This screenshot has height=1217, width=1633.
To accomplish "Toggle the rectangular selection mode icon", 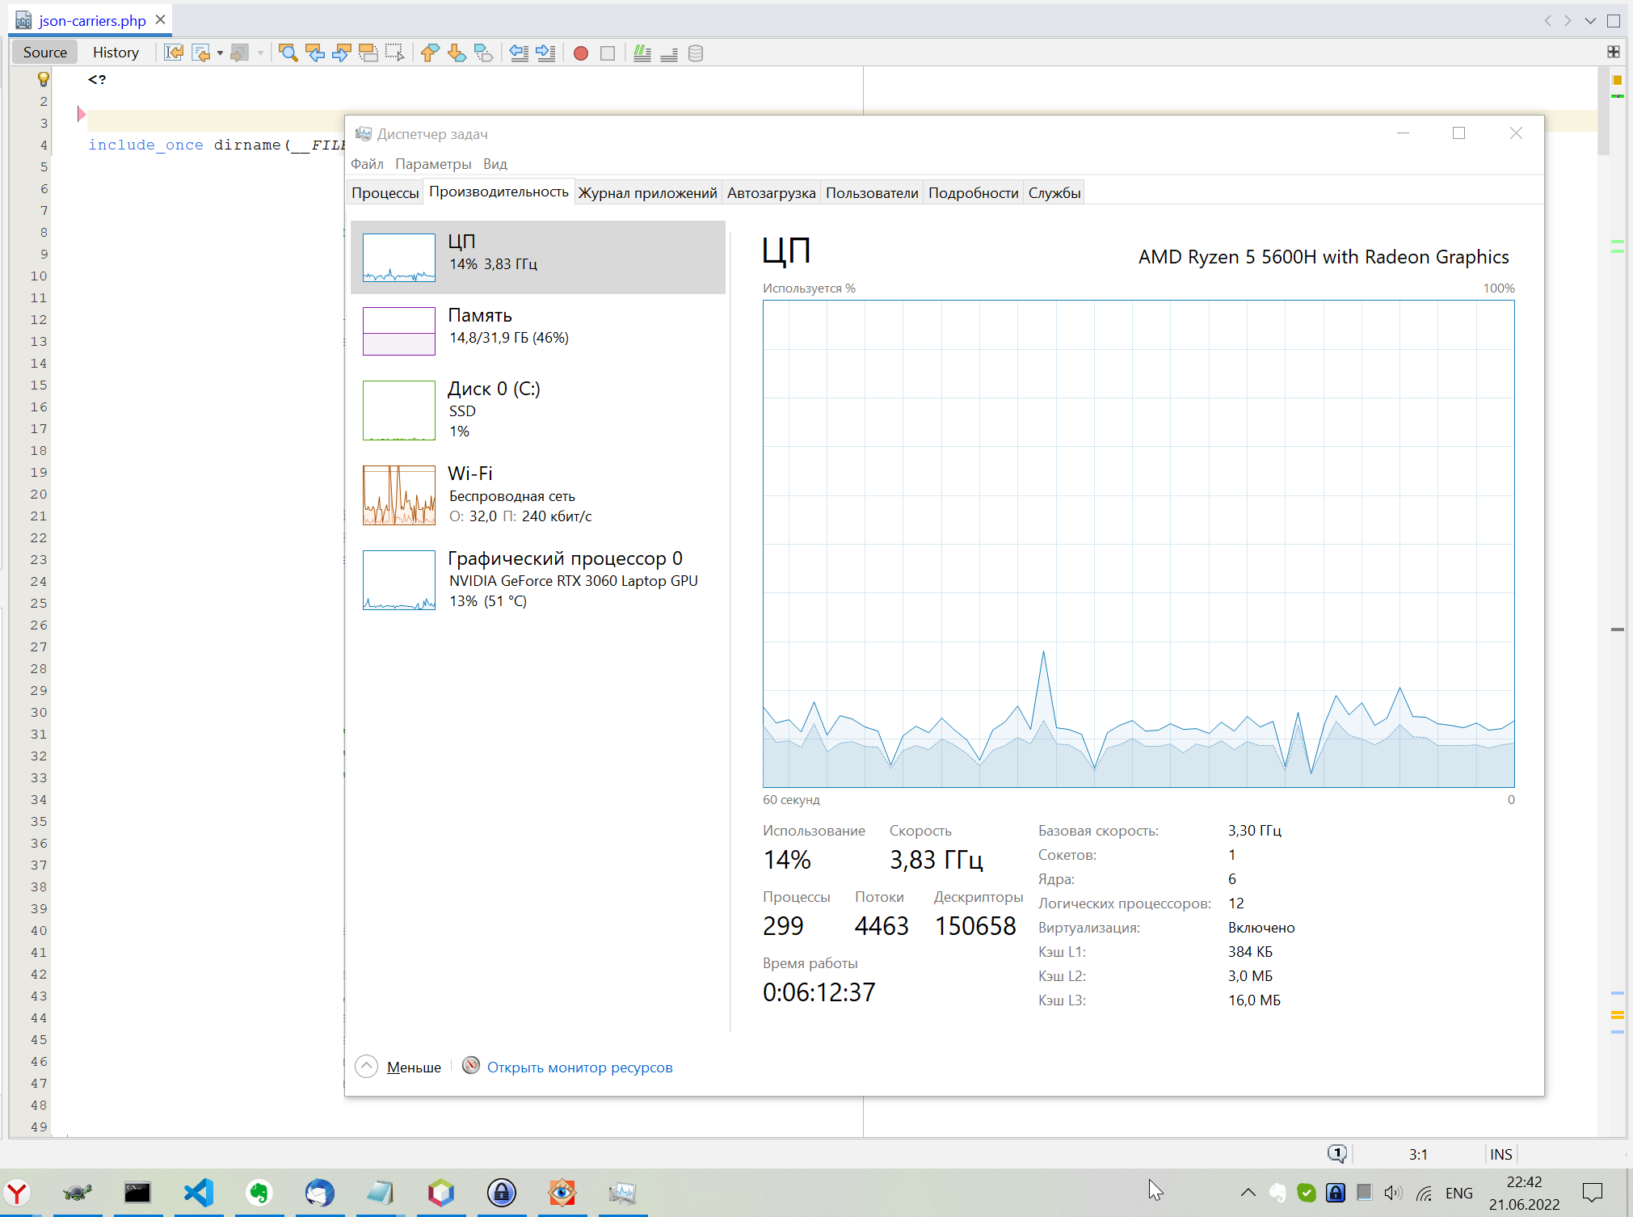I will (394, 53).
